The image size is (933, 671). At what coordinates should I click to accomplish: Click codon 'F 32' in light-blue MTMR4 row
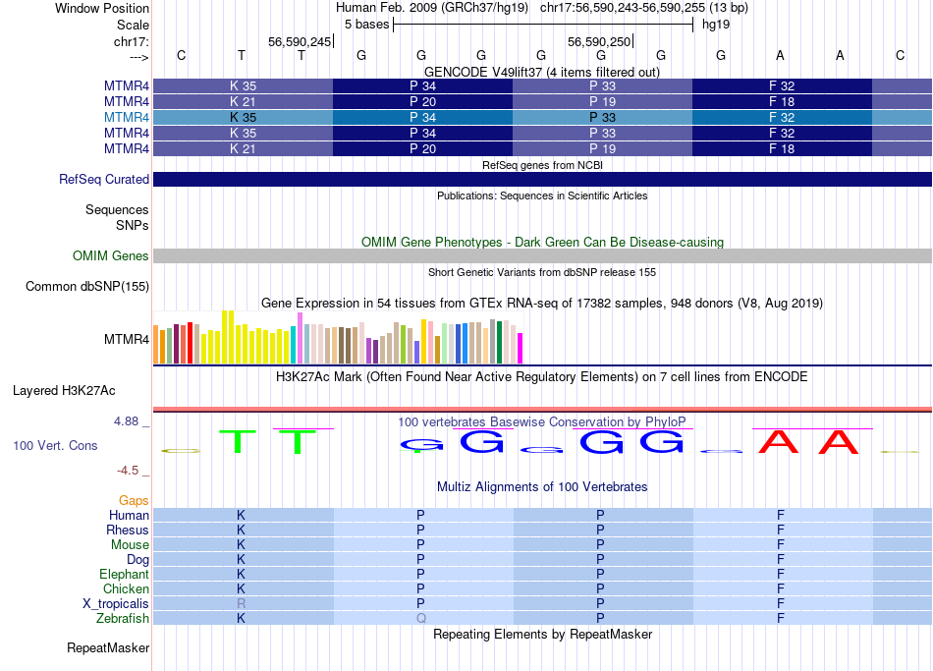coord(782,117)
